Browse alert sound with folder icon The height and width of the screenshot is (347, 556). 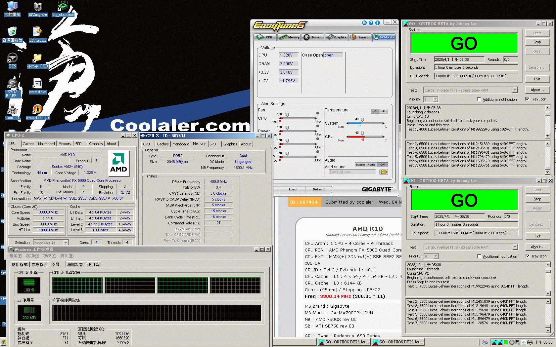pos(384,172)
